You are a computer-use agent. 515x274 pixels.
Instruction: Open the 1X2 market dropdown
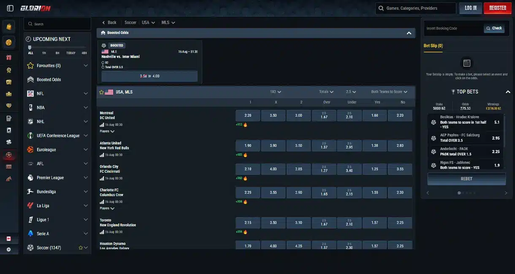tap(276, 92)
